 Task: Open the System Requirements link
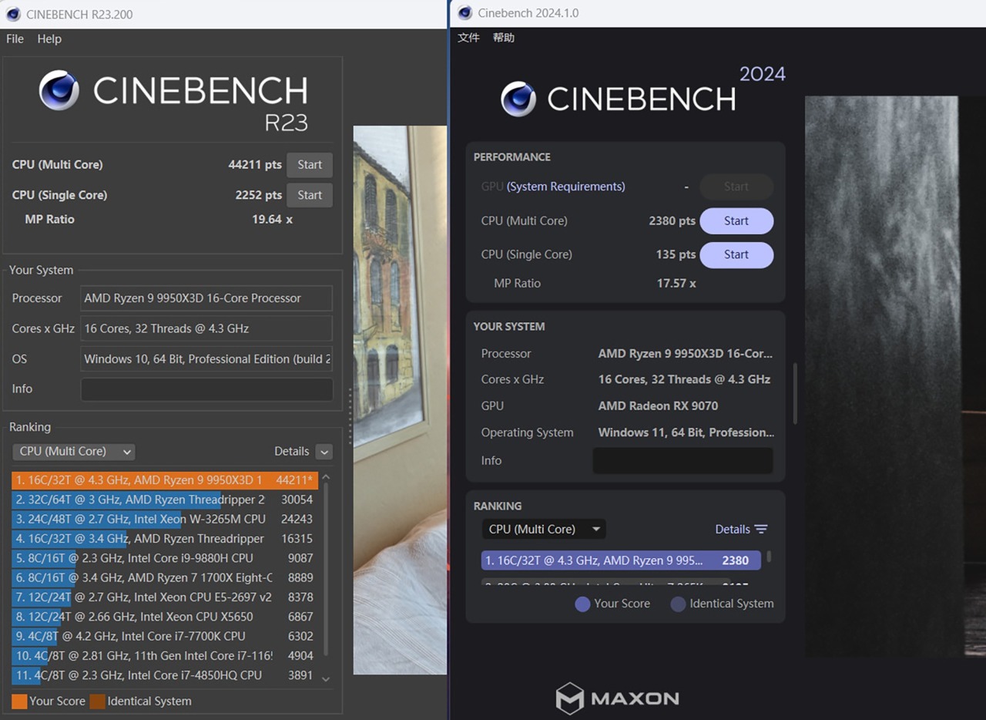565,187
